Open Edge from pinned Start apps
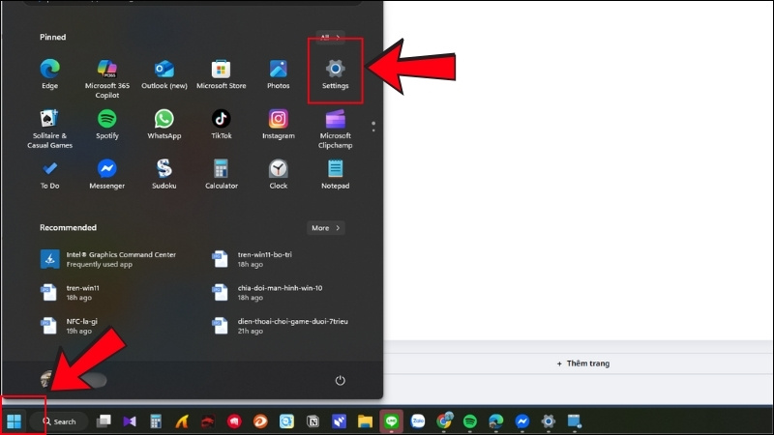Screen dimensions: 774x435 pos(50,74)
